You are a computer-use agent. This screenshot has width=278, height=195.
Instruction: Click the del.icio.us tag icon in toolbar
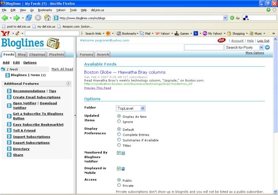tap(246, 18)
